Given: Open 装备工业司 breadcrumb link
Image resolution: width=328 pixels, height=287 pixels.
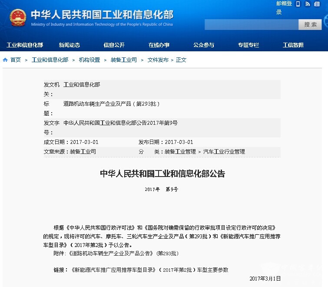Looking at the screenshot, I should click(x=123, y=60).
